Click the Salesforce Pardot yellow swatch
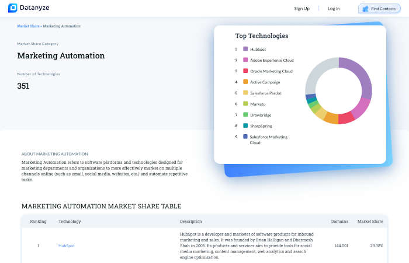Screen dimensions: 409x263 point(245,93)
